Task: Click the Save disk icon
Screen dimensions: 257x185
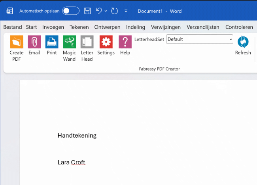Action: (x=88, y=11)
